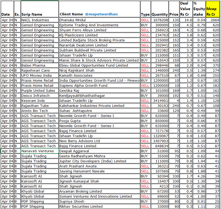Viewport: 221px width, 209px height.
Task: Click Sapiens Alpha Growth Fund cell
Action: [99, 86]
